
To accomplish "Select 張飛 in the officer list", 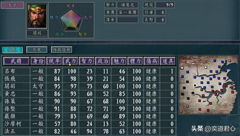I will coord(10,79).
